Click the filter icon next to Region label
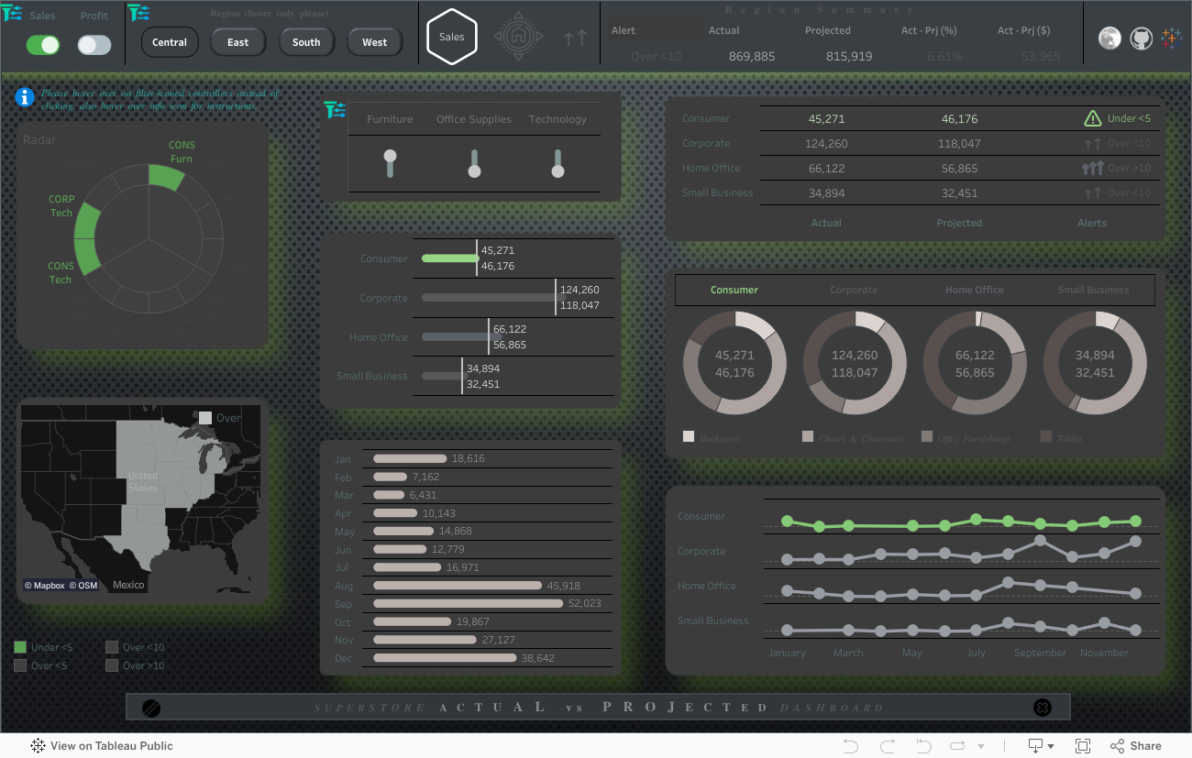 (139, 13)
